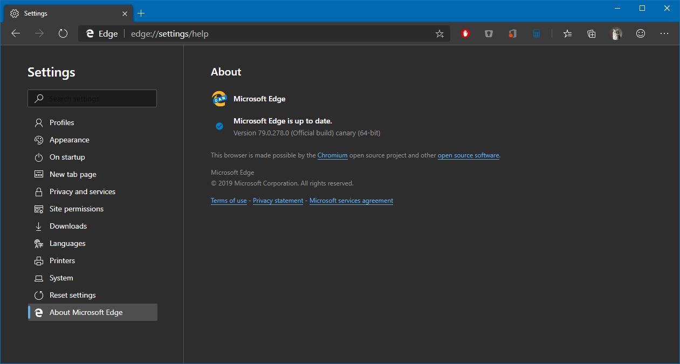Screen dimensions: 680x364
Task: Select Privacy and services
Action: (x=93, y=191)
